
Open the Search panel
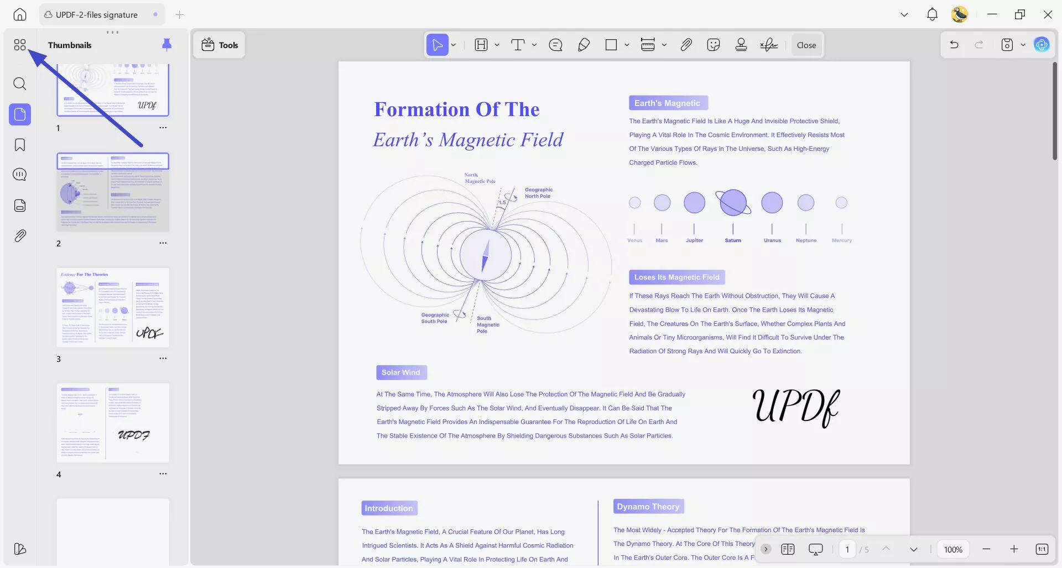click(20, 83)
